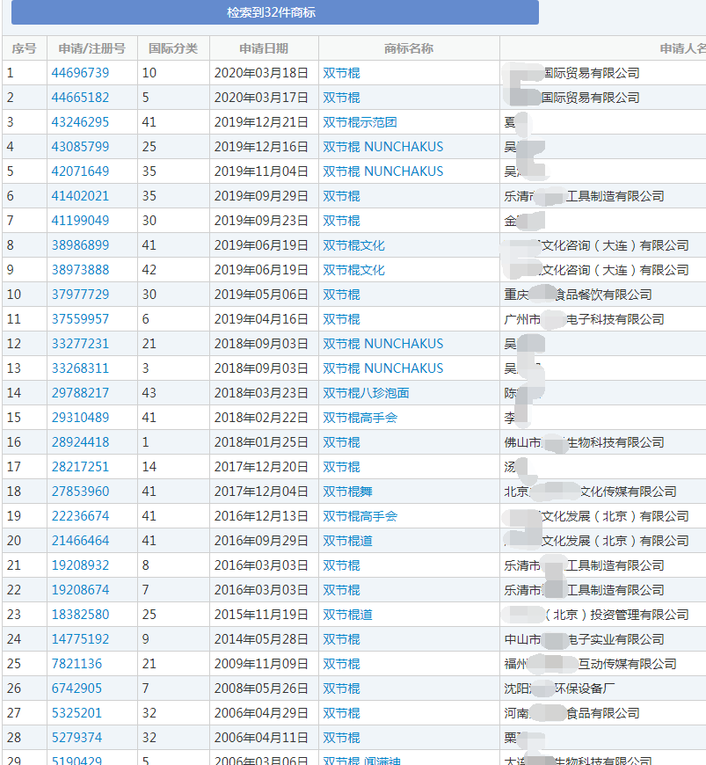Open registration number 43085799
Viewport: 706px width, 765px height.
click(80, 147)
